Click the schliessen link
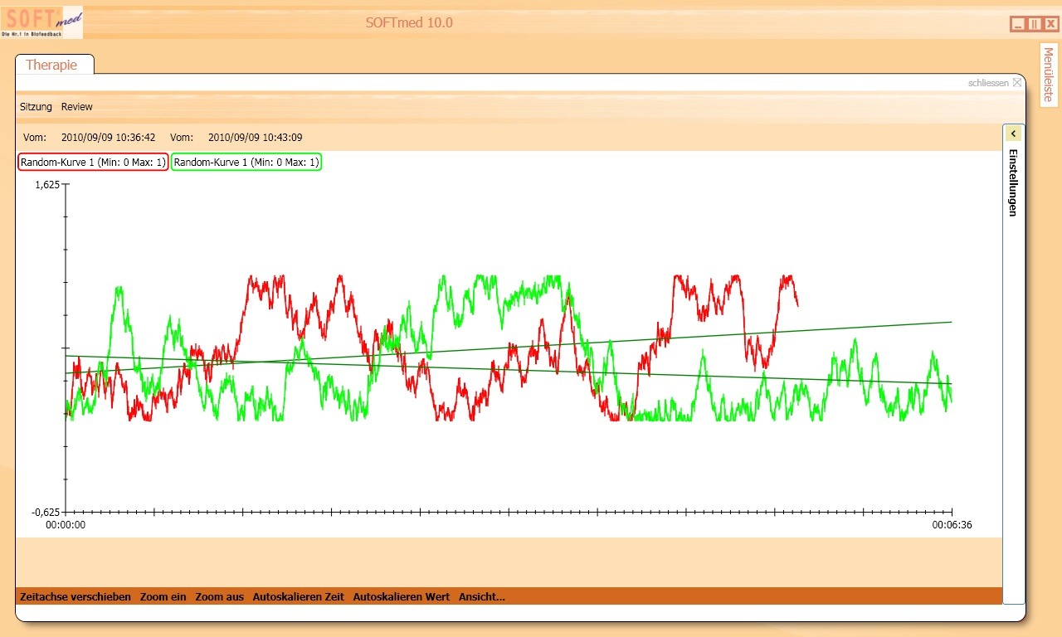 (x=988, y=82)
